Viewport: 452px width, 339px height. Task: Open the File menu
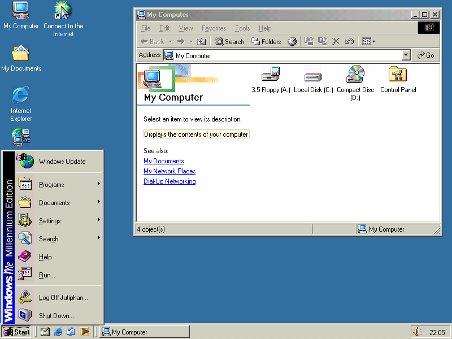(x=146, y=28)
